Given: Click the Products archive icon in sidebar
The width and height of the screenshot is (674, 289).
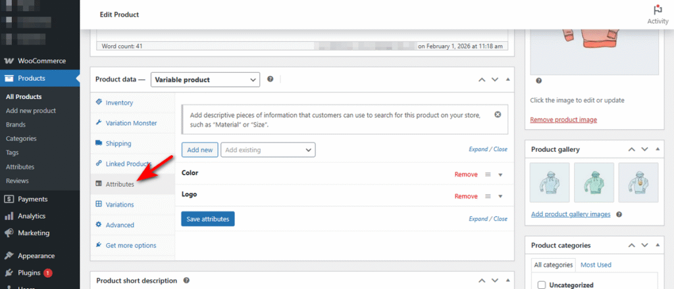Looking at the screenshot, I should pyautogui.click(x=9, y=78).
